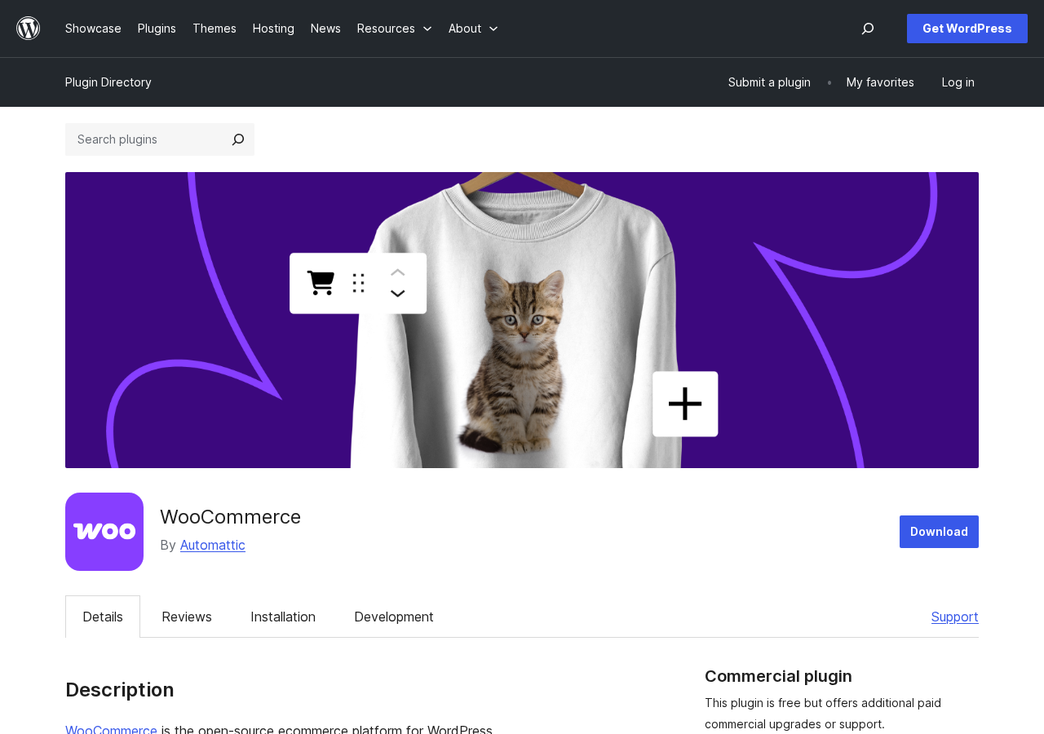View the WooCommerce banner image
This screenshot has height=734, width=1044.
click(522, 320)
